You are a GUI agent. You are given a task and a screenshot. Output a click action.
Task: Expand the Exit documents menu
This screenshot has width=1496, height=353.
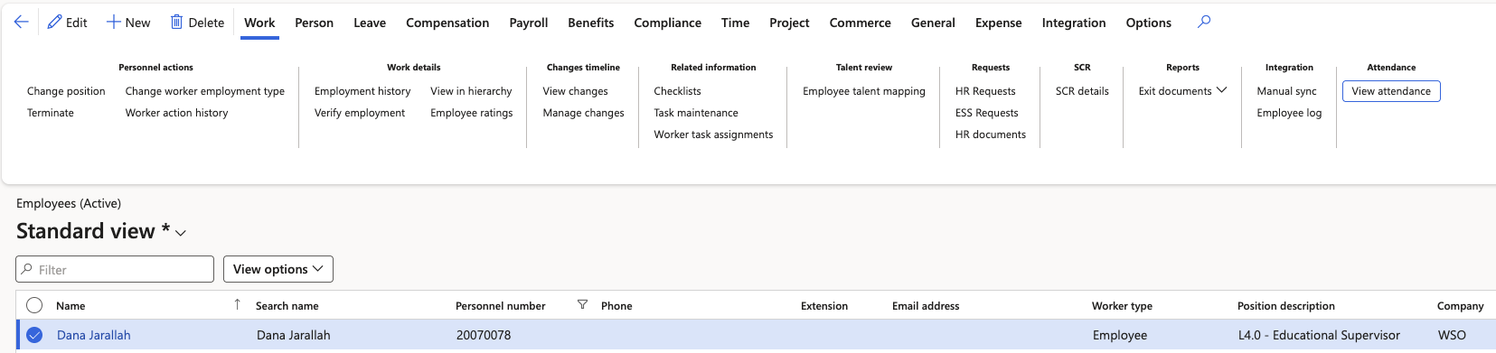[x=1182, y=91]
